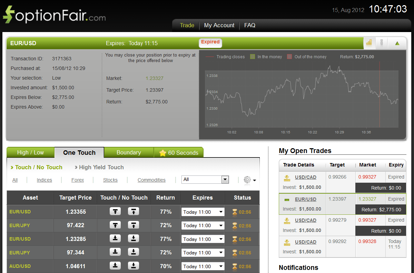This screenshot has height=273, width=414.
Task: Click the 'Out of the money' red legend swatch
Action: pyautogui.click(x=289, y=57)
